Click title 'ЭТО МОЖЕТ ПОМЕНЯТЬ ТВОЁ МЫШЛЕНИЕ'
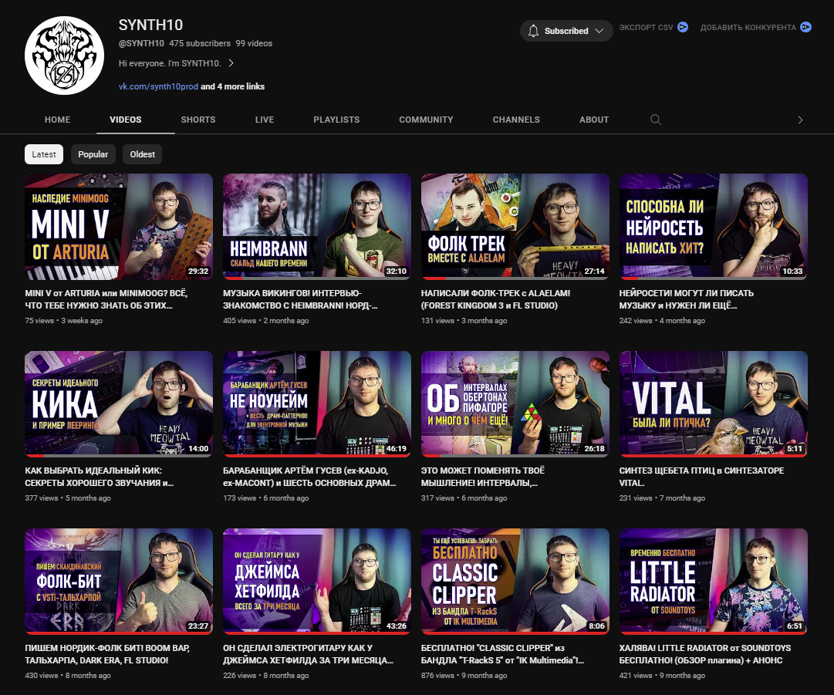 pos(482,477)
